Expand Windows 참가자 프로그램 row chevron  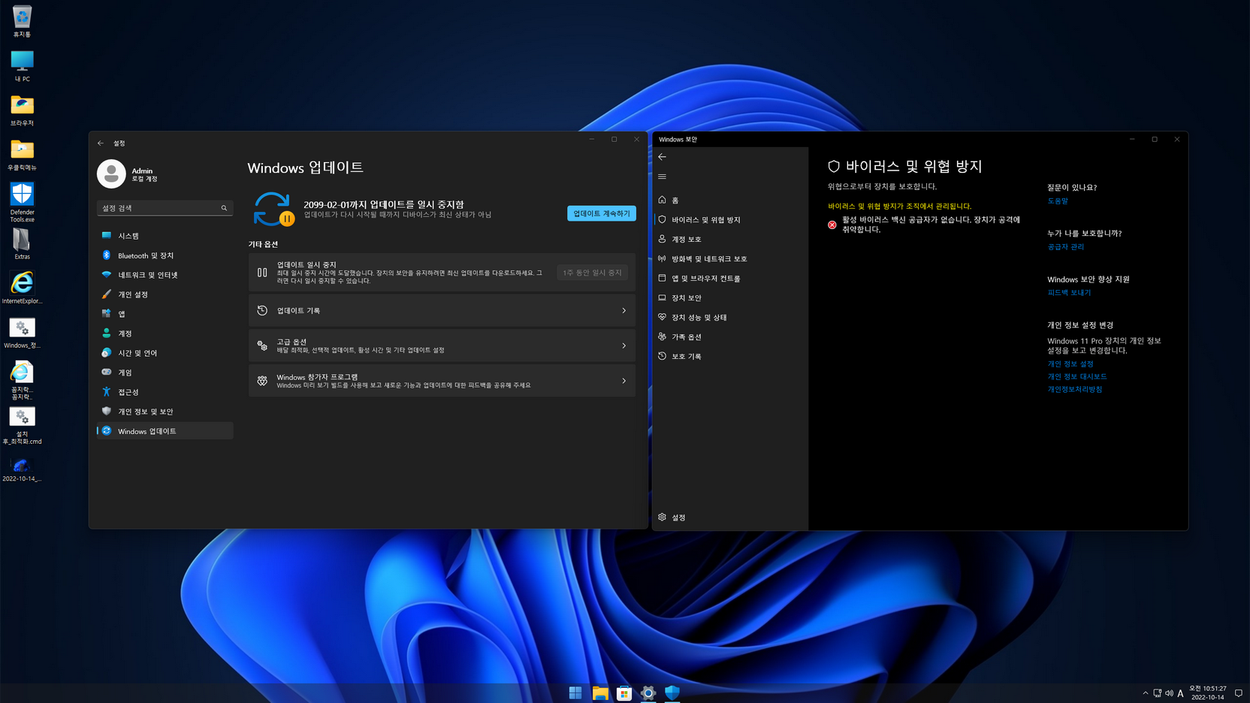pos(623,381)
